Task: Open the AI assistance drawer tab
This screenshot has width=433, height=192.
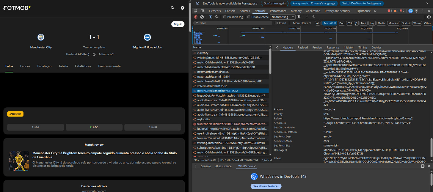Action: click(223, 166)
